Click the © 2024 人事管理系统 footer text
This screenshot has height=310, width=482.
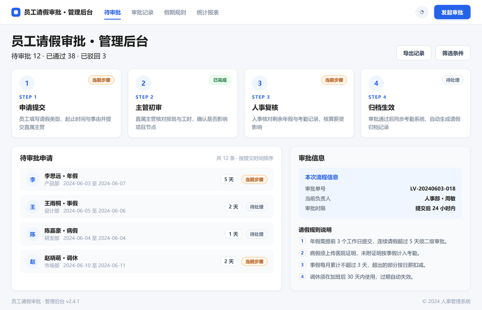point(446,301)
